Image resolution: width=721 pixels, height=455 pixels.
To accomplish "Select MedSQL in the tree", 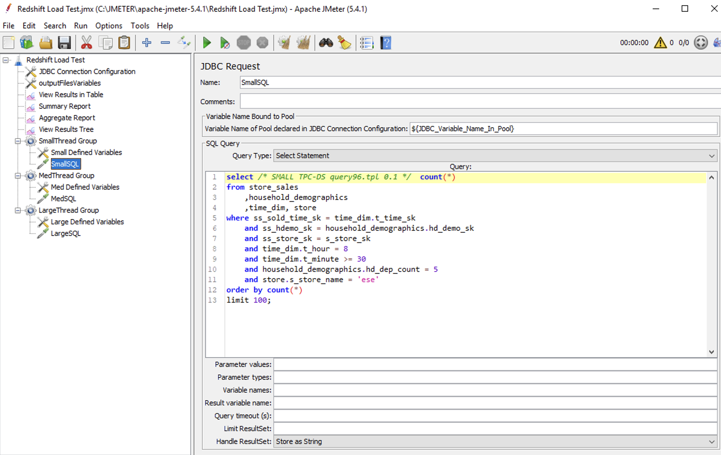I will (x=64, y=199).
